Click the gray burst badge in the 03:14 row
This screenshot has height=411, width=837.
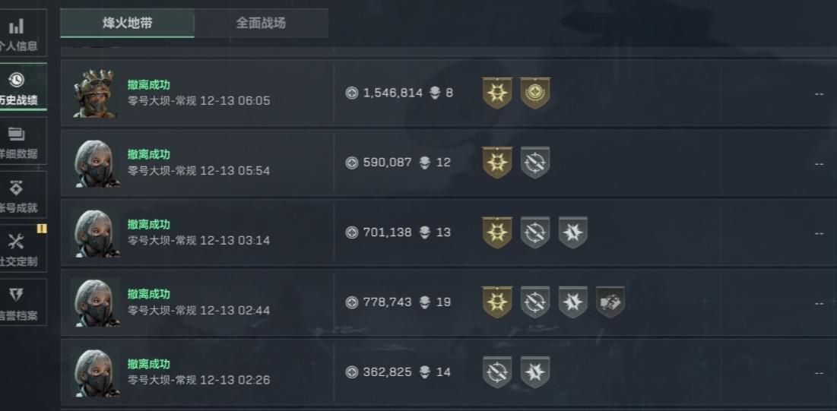(573, 232)
